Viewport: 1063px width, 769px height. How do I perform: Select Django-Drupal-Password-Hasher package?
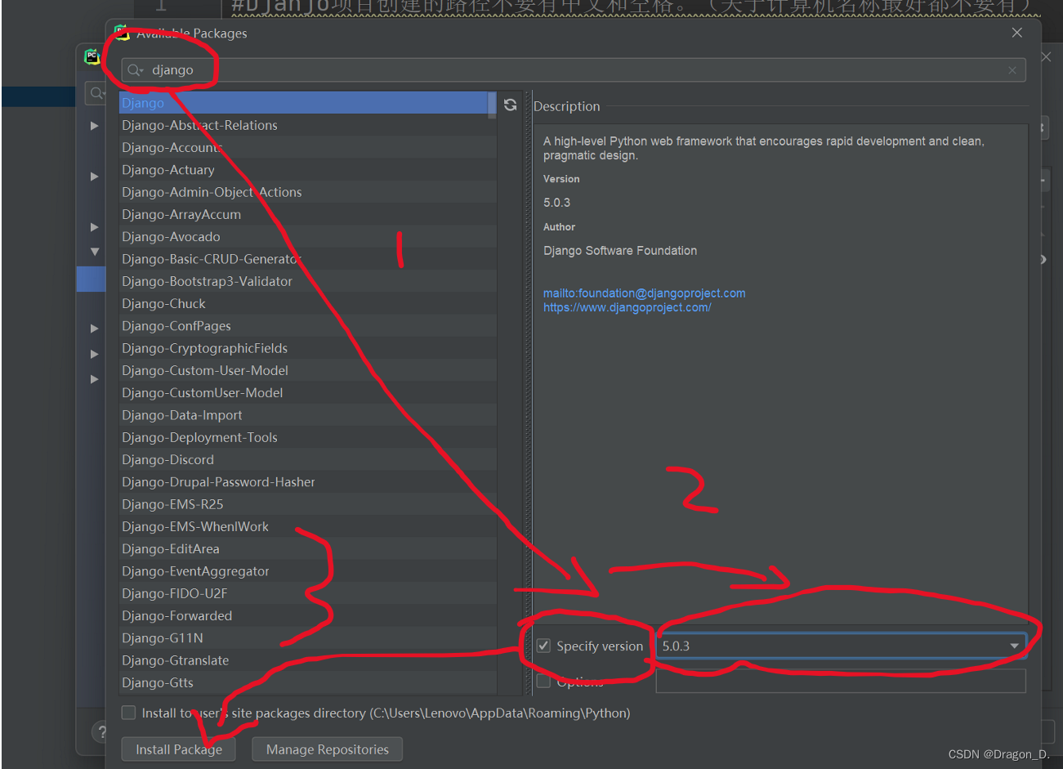click(308, 482)
